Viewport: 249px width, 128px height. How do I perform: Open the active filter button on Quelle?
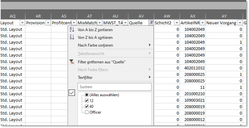(151, 23)
